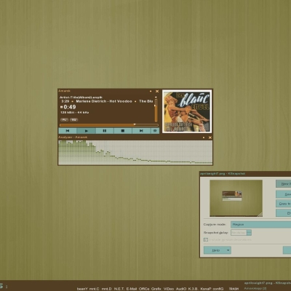Open the TRASH panel entry
The height and width of the screenshot is (291, 291).
point(234,289)
